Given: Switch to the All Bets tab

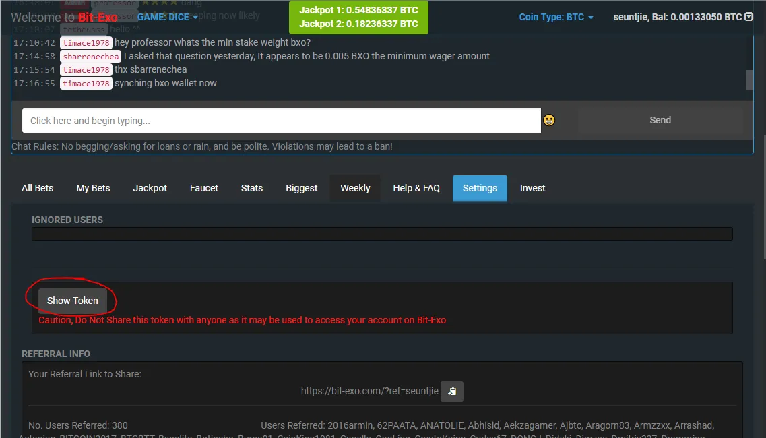Looking at the screenshot, I should click(38, 188).
